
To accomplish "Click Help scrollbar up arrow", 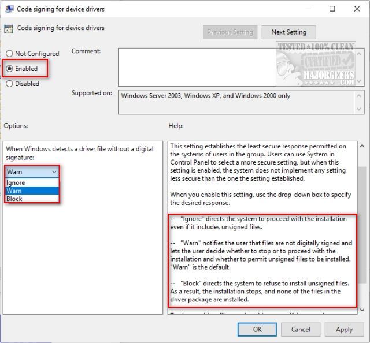I will pyautogui.click(x=362, y=146).
